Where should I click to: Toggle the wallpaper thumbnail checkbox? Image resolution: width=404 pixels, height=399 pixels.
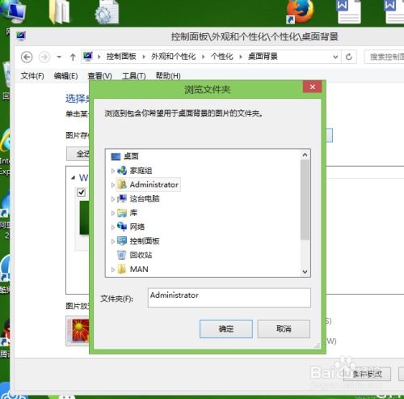click(x=82, y=193)
